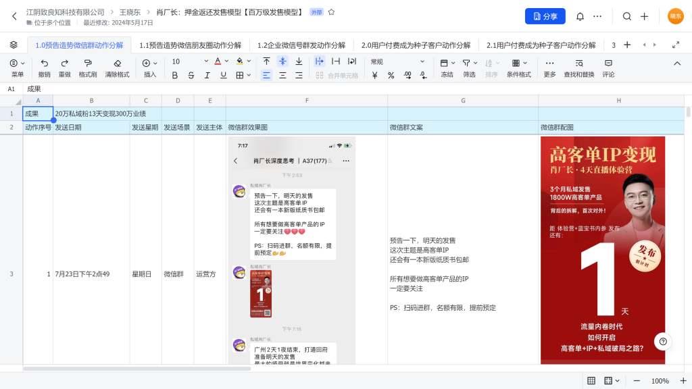The width and height of the screenshot is (692, 389).
Task: Toggle left text alignment
Action: pos(266,76)
